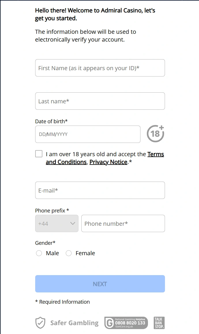199x334 pixels.
Task: Click the Safer Gambling shield icon
Action: pyautogui.click(x=40, y=323)
